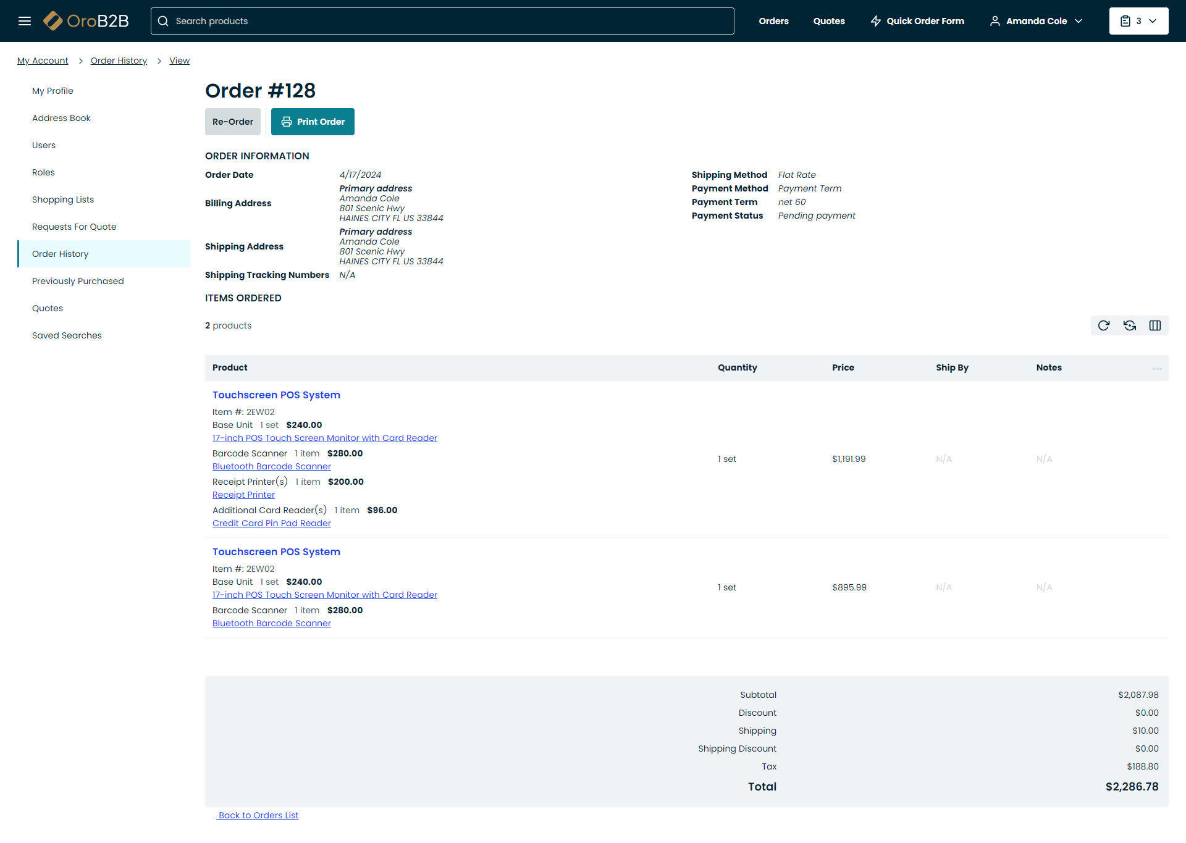Open the Quotes top navigation item
1186x843 pixels.
(x=828, y=21)
